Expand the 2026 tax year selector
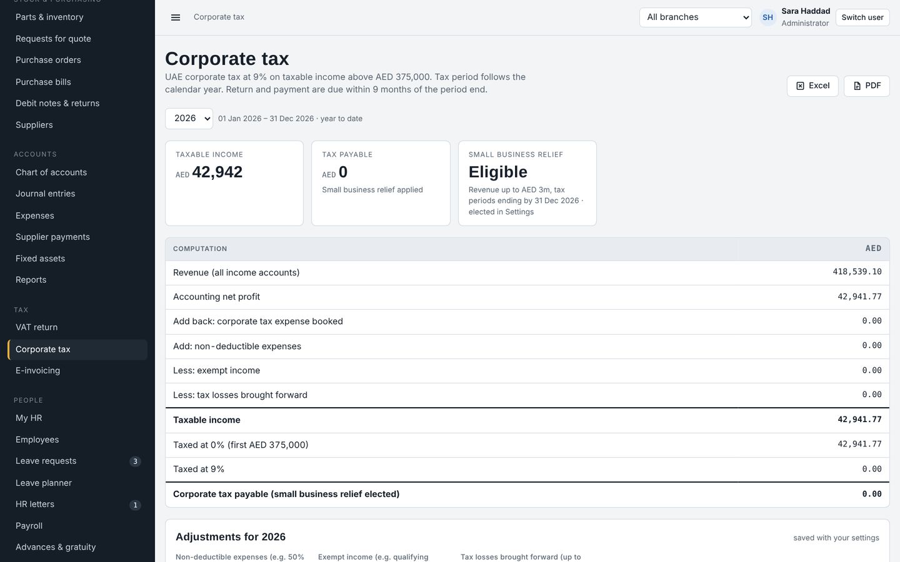Viewport: 900px width, 562px height. tap(189, 119)
